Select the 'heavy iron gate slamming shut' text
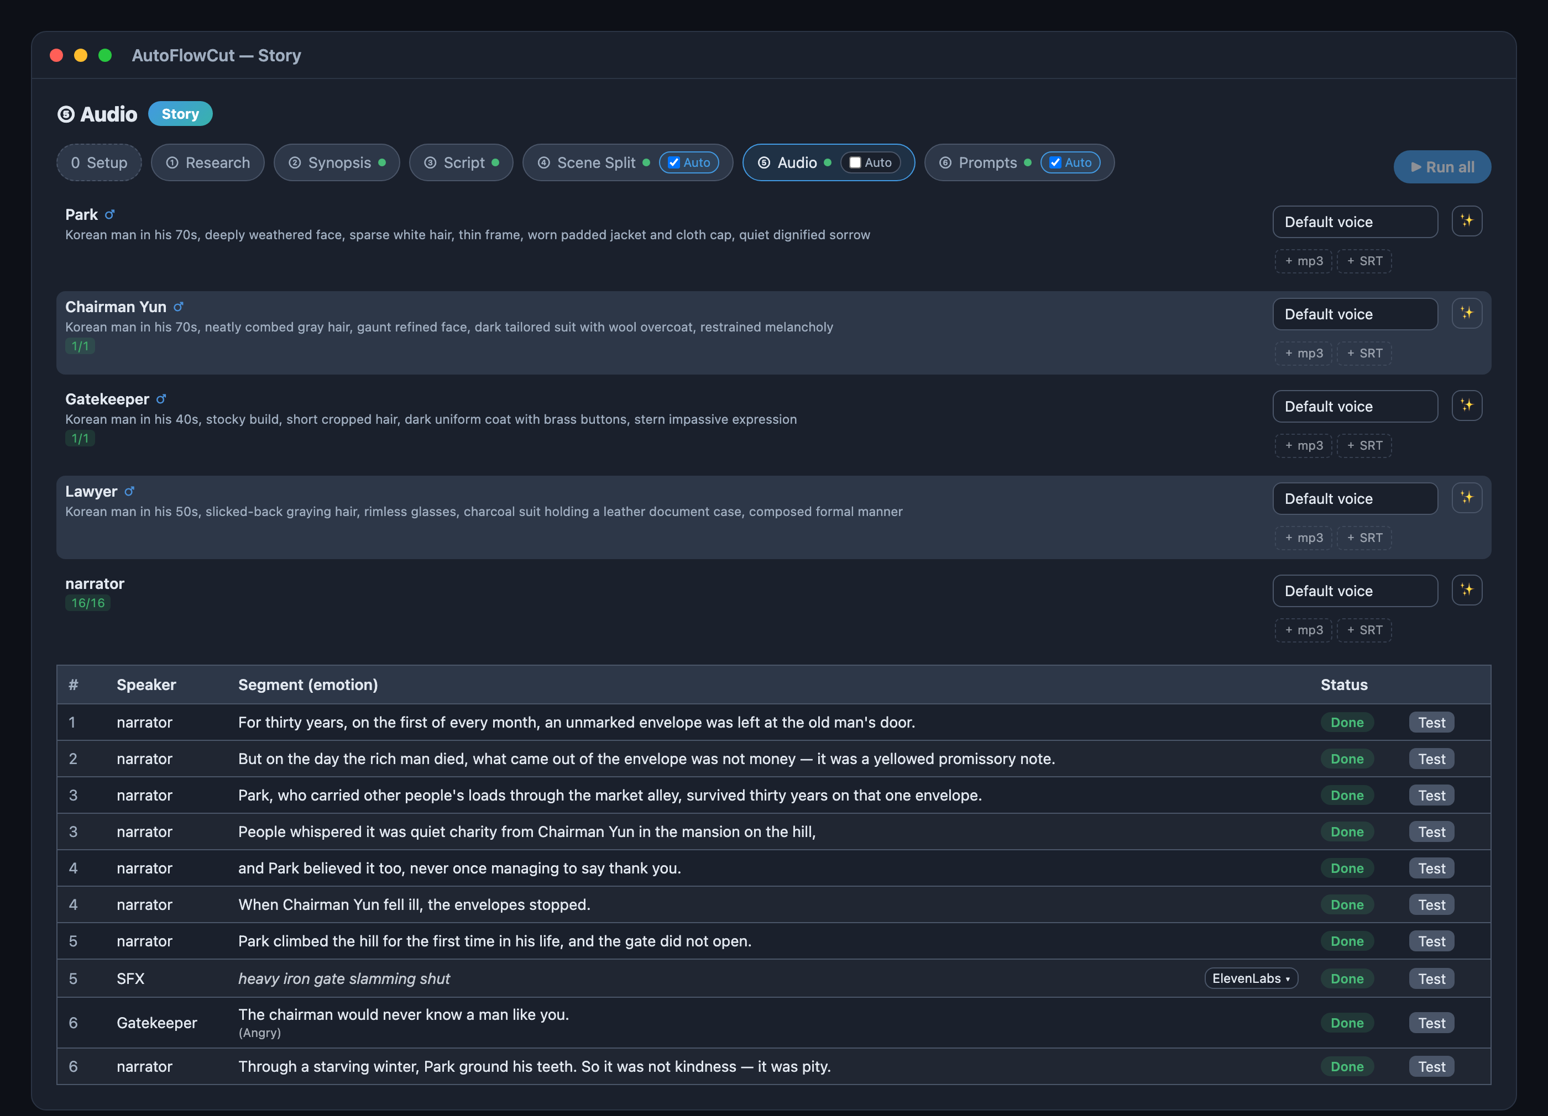Screen dimensions: 1548x1116 tap(344, 978)
